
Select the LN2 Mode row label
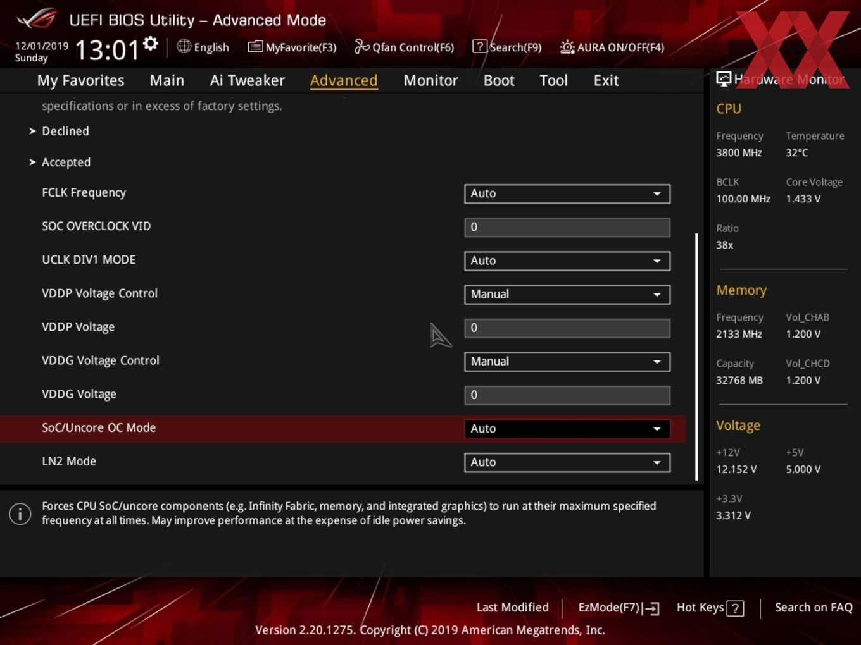click(x=69, y=461)
